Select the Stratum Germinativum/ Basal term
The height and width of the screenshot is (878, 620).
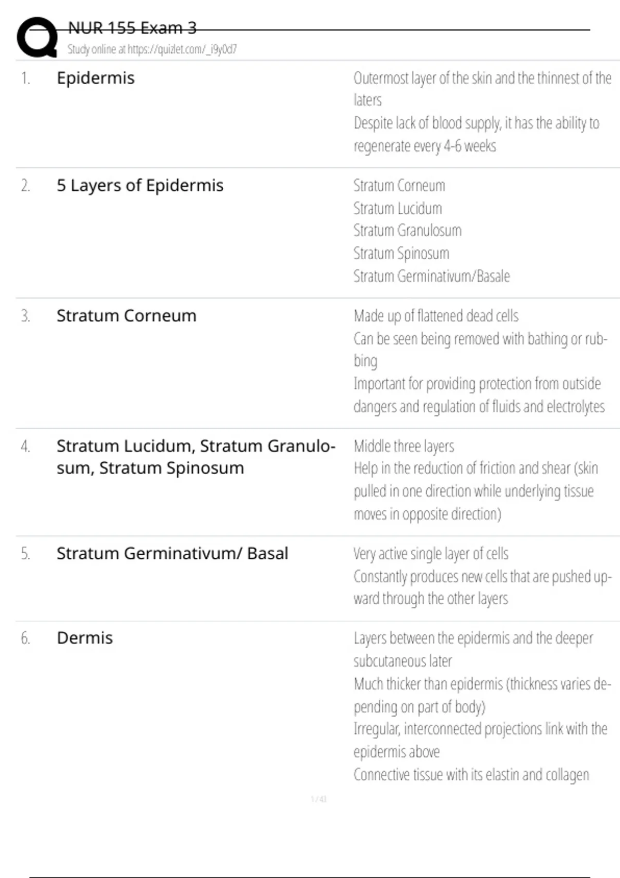pyautogui.click(x=172, y=554)
